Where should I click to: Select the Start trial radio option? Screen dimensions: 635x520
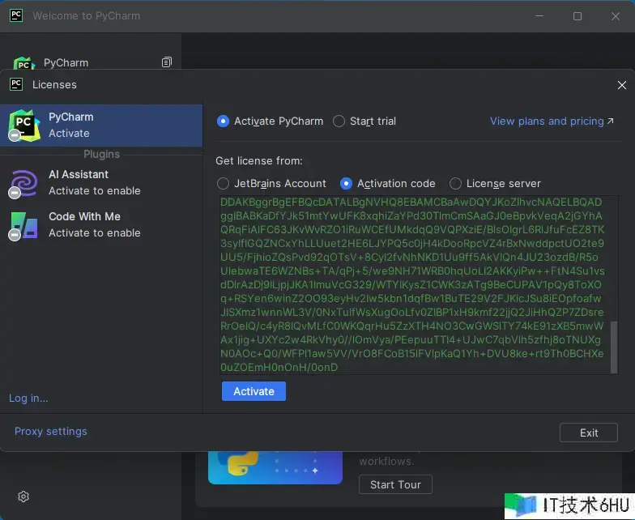point(339,121)
